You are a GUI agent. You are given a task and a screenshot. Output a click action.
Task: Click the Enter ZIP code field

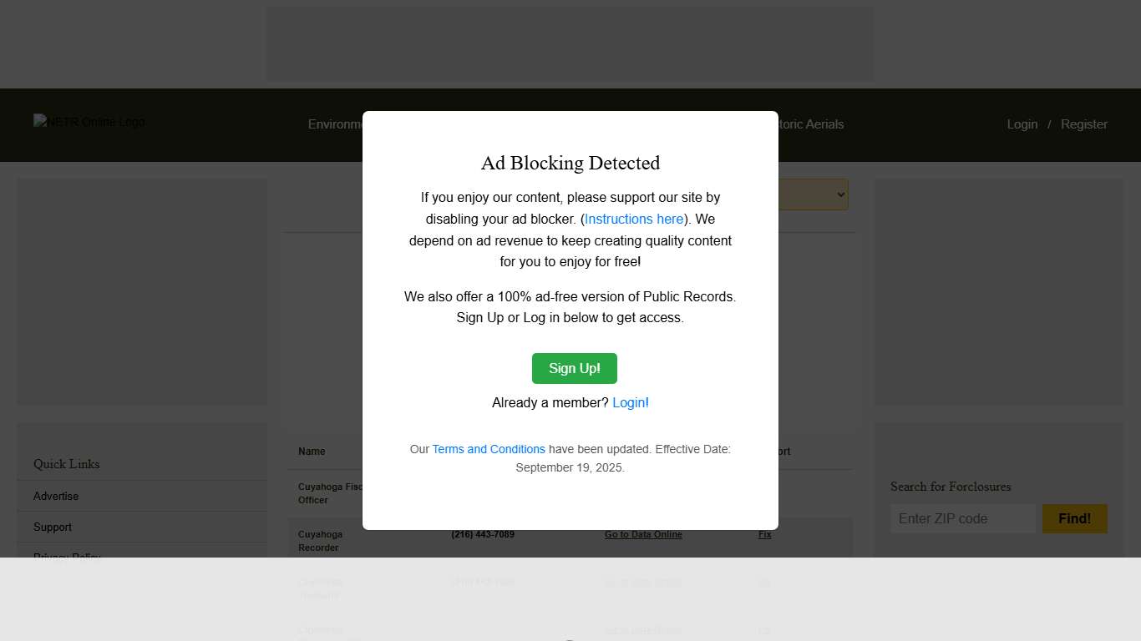tap(963, 518)
